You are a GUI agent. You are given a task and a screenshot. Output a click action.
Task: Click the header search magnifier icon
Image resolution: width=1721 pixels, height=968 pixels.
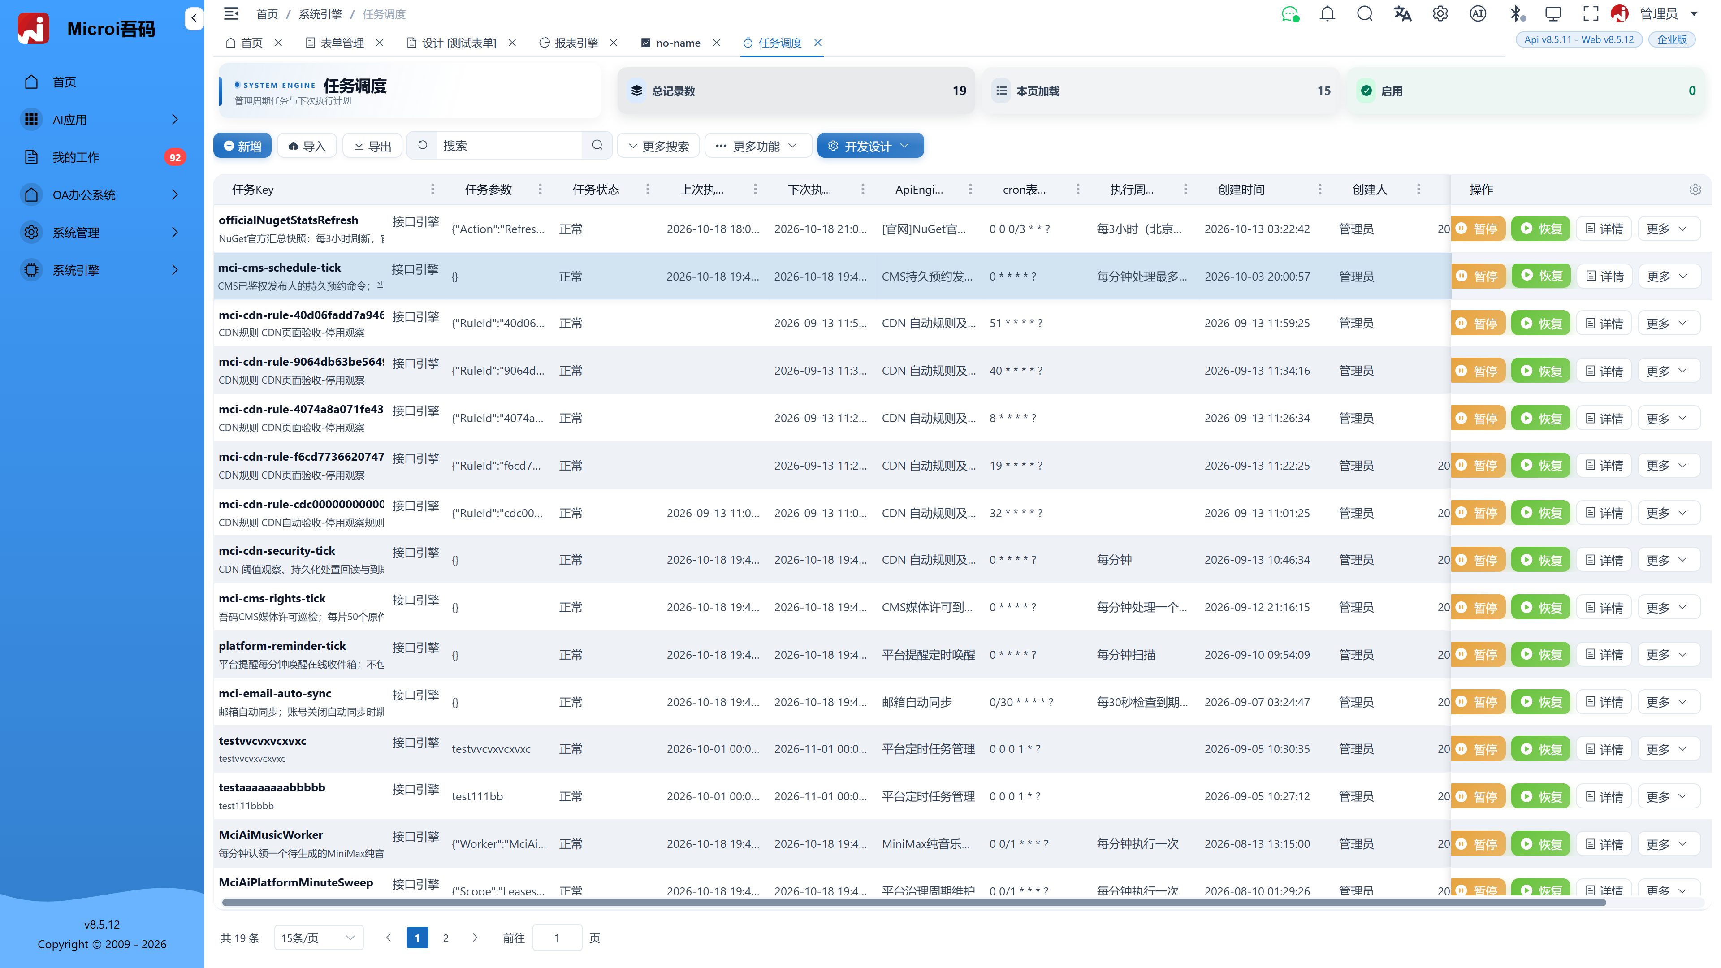tap(1365, 13)
